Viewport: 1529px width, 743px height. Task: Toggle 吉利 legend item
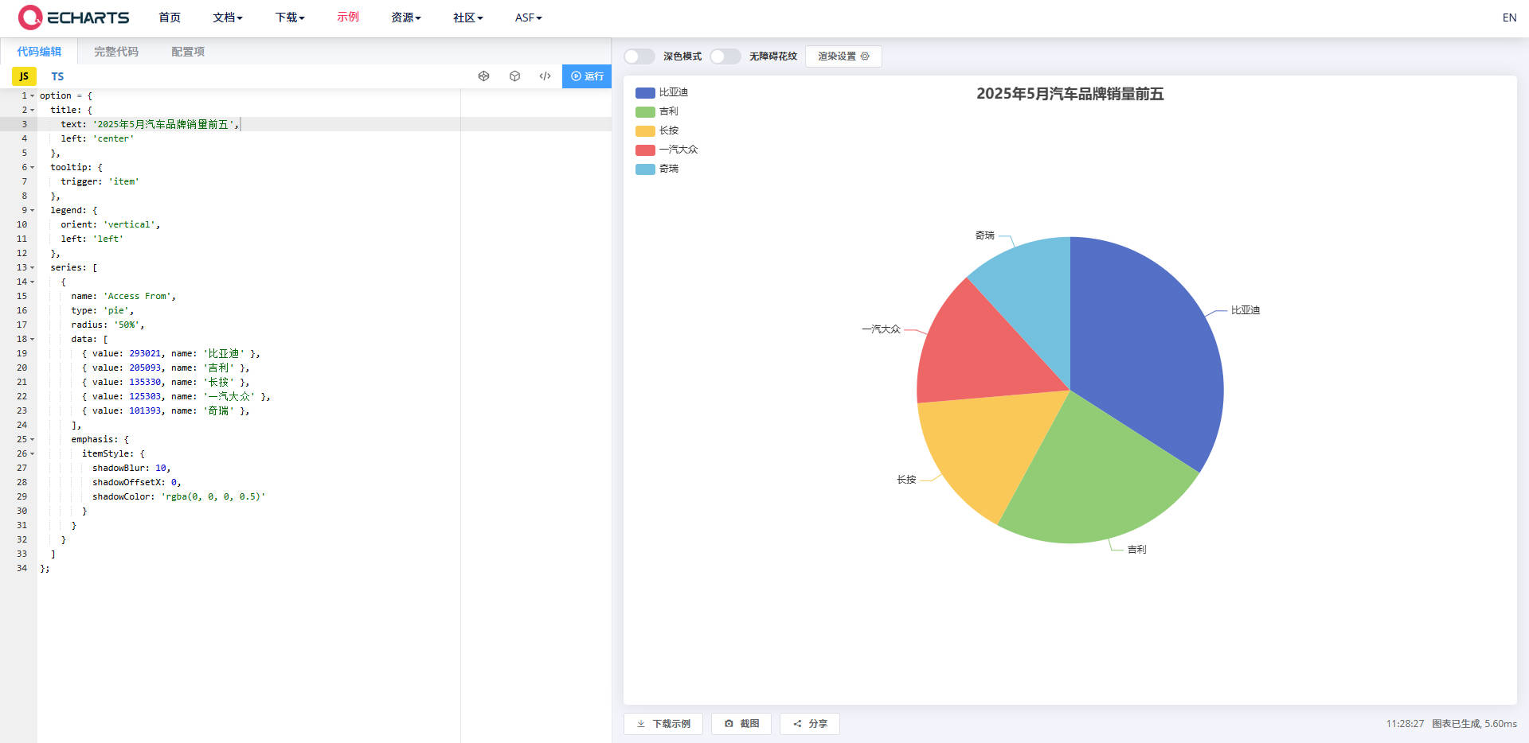(657, 111)
